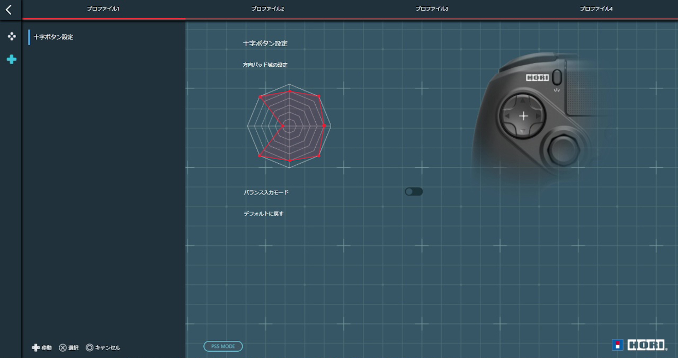
Task: Click the lower-left red point on the chart
Action: tap(260, 155)
